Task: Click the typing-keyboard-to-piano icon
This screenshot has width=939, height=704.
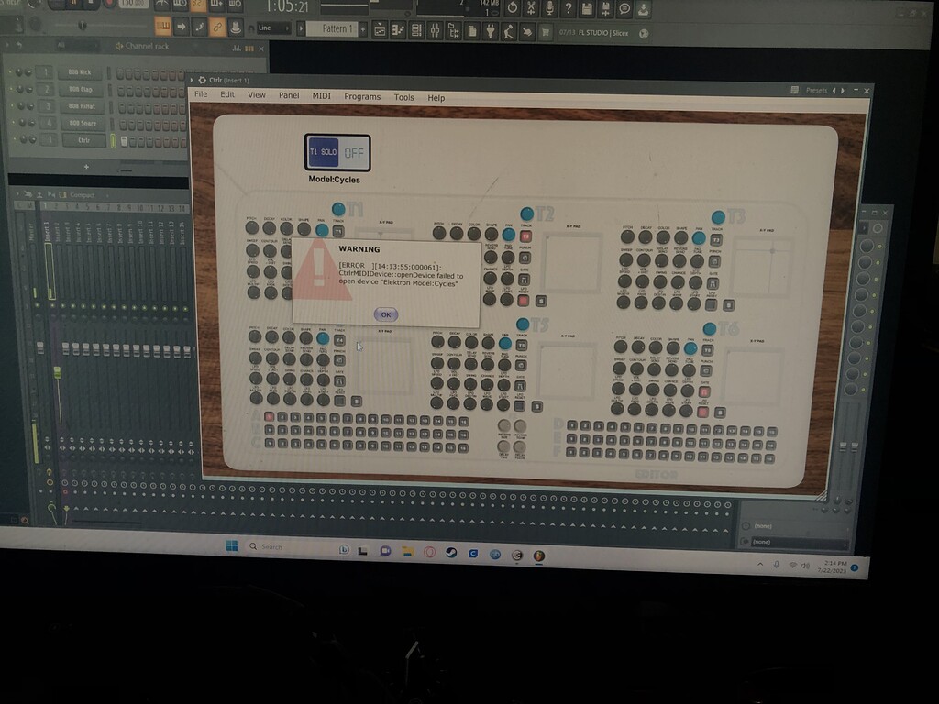Action: click(x=163, y=27)
